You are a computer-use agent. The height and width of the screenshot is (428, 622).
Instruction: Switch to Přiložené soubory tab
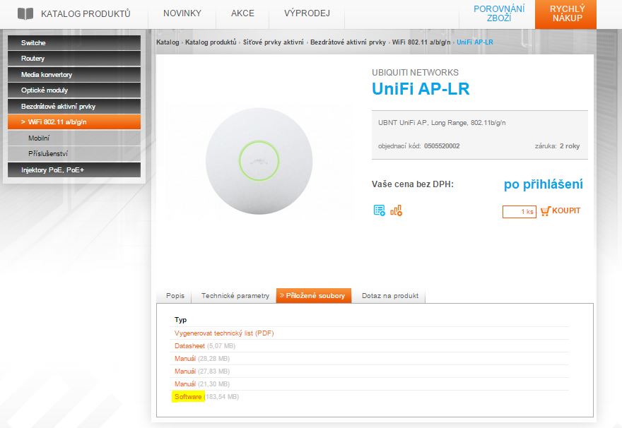[x=314, y=296]
